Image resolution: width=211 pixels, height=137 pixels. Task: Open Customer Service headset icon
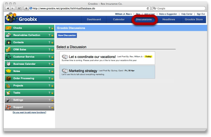click(x=8, y=57)
